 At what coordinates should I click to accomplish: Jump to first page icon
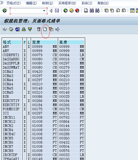[106, 11]
